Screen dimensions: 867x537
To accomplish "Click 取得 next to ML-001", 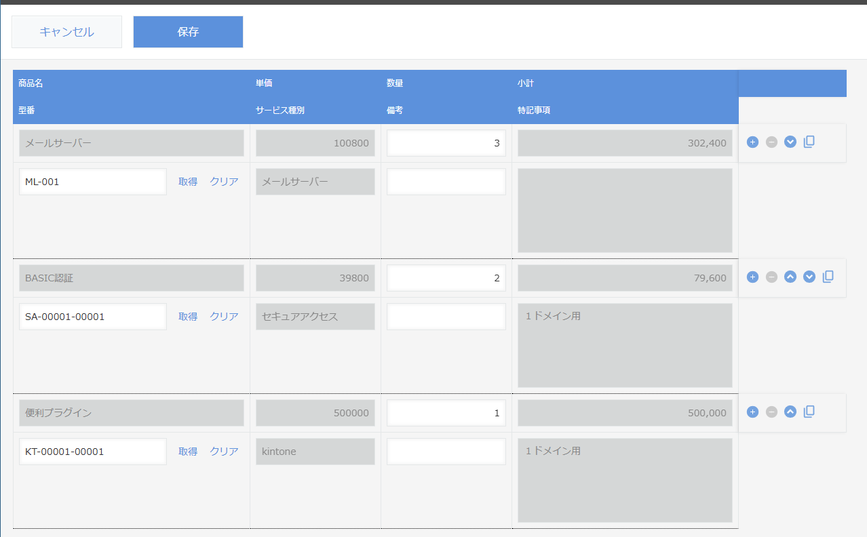I will [188, 182].
